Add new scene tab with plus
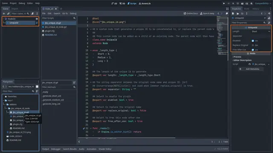Viewport: 273px width, 153px height. [x=61, y=8]
